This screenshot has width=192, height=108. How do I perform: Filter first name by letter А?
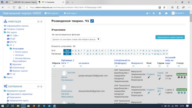73,51
